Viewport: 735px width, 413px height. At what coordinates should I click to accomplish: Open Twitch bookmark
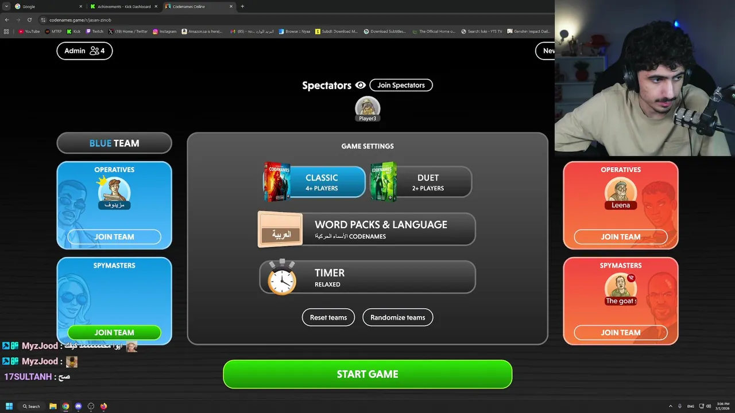95,32
